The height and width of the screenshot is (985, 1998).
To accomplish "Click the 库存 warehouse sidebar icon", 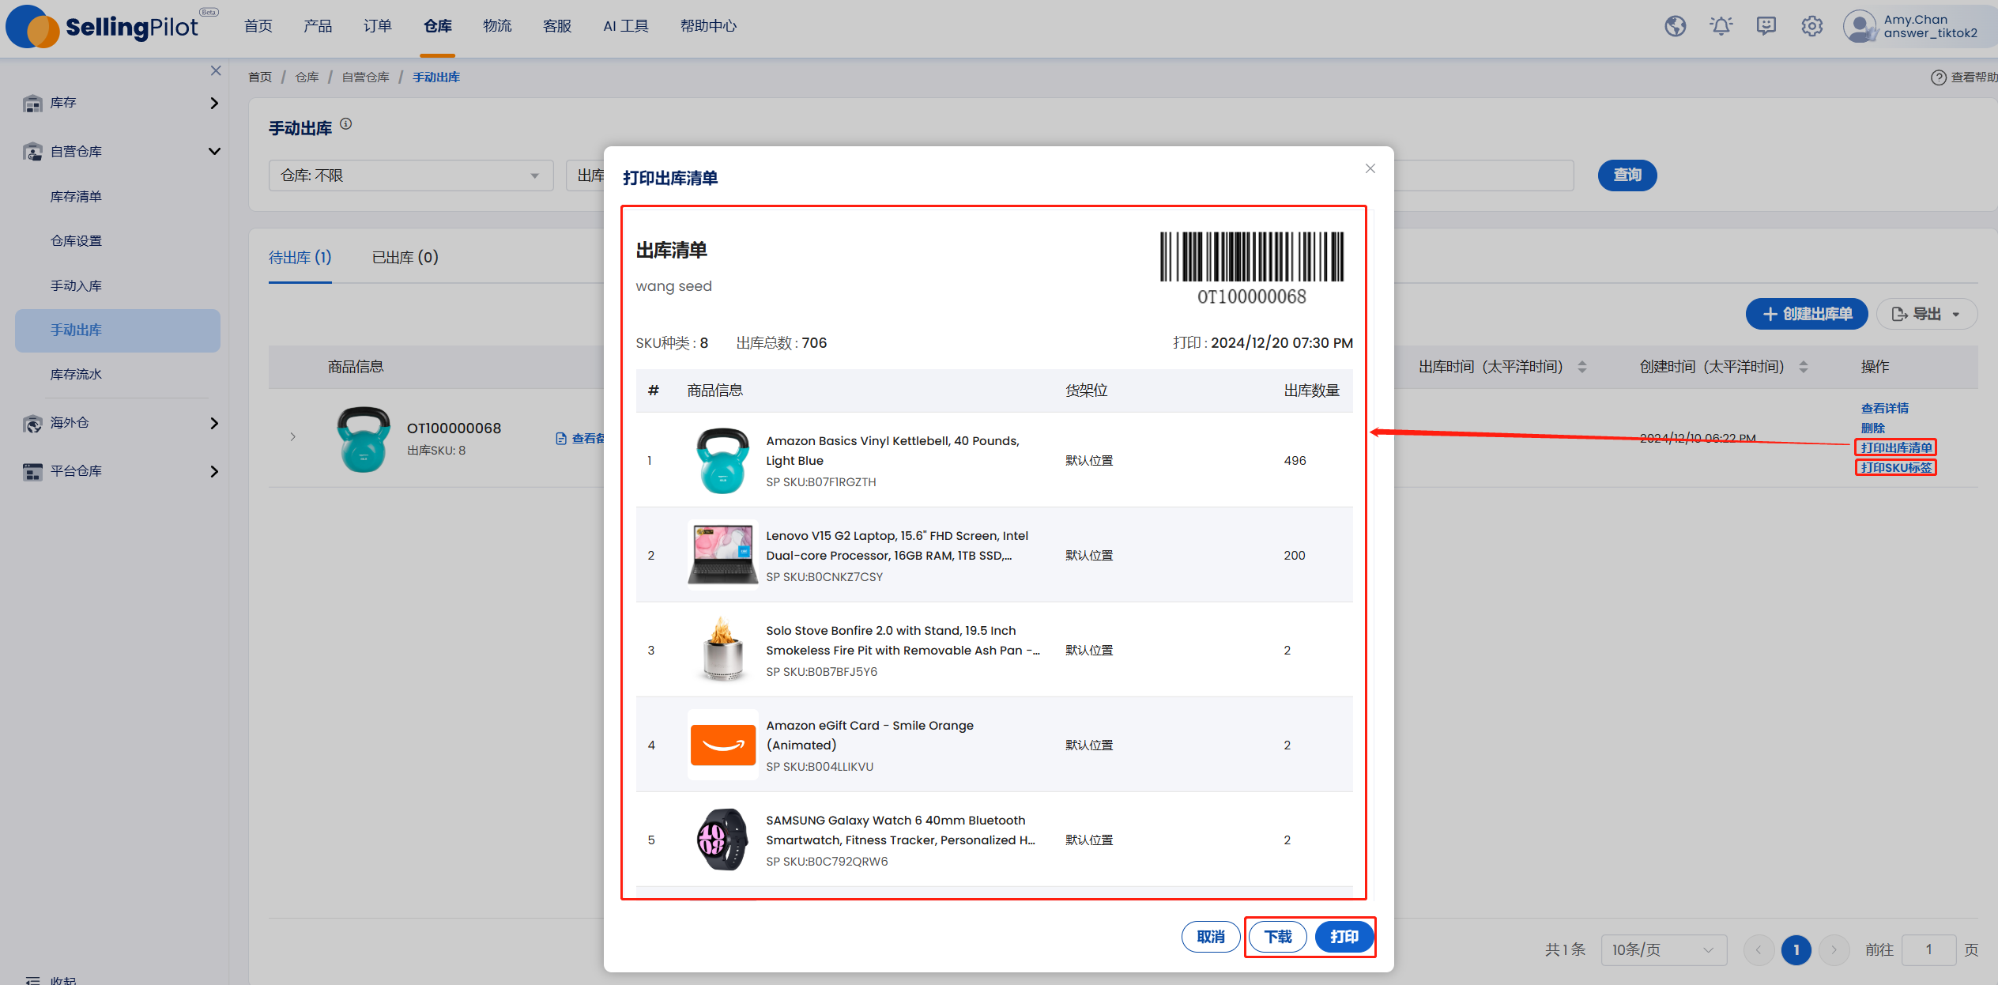I will pos(32,104).
